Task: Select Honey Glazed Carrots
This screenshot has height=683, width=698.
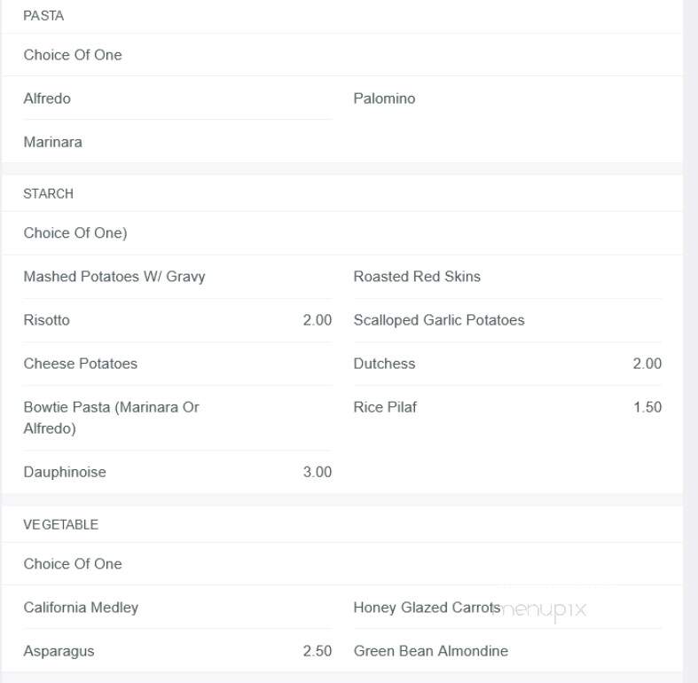Action: tap(427, 608)
